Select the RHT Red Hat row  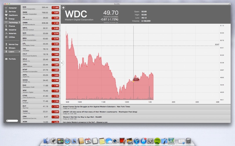(x=41, y=107)
